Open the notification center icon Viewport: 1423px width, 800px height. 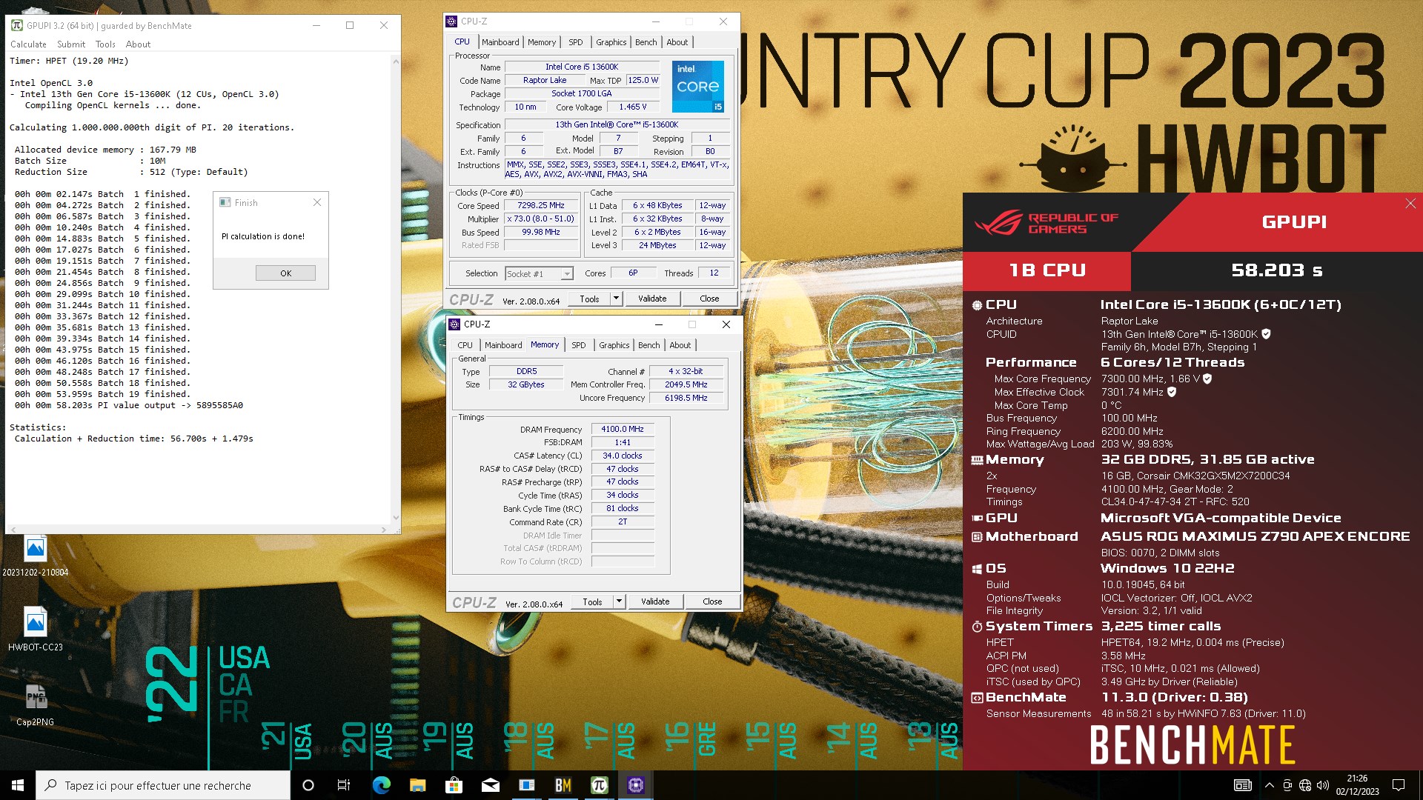pos(1399,785)
